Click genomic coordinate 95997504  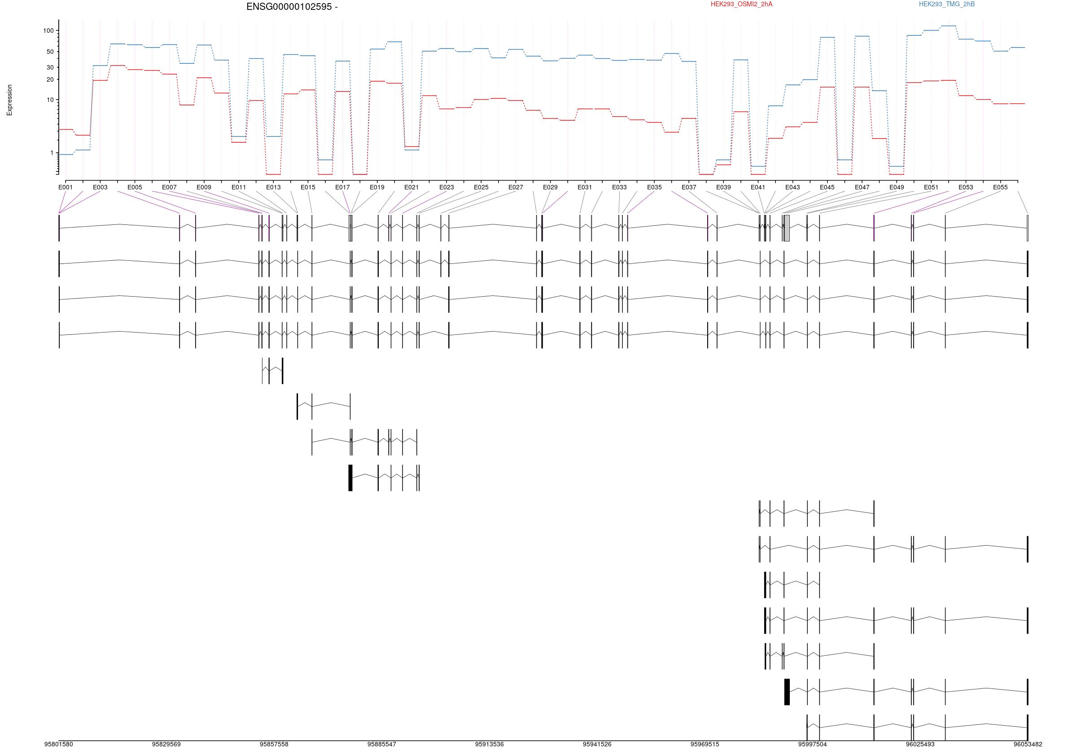click(x=812, y=744)
